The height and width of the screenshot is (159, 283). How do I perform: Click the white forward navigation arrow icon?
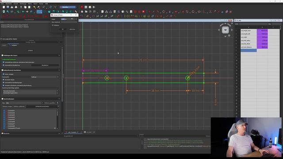click(x=27, y=12)
